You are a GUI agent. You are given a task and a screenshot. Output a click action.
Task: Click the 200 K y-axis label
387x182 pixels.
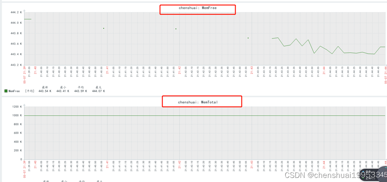(x=18, y=151)
